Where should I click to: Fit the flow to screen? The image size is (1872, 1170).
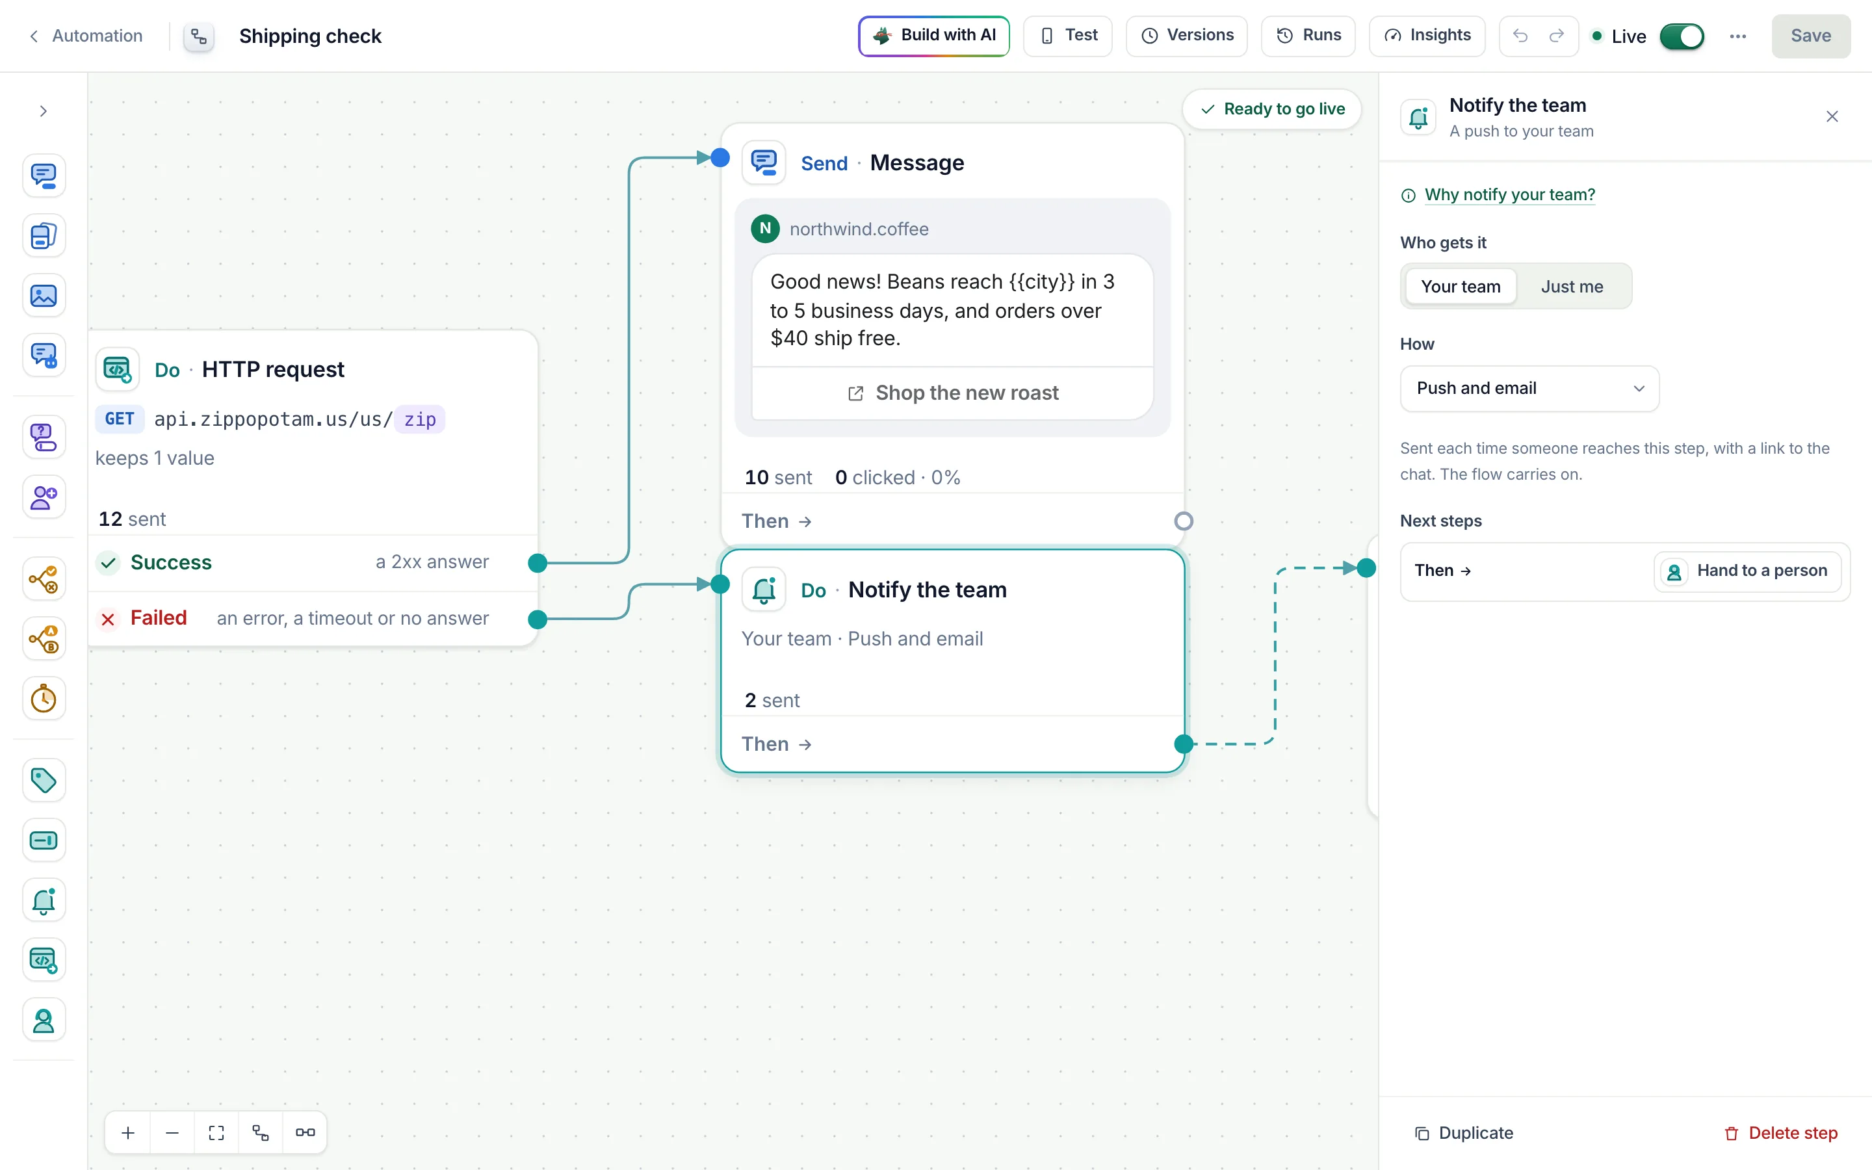click(216, 1133)
